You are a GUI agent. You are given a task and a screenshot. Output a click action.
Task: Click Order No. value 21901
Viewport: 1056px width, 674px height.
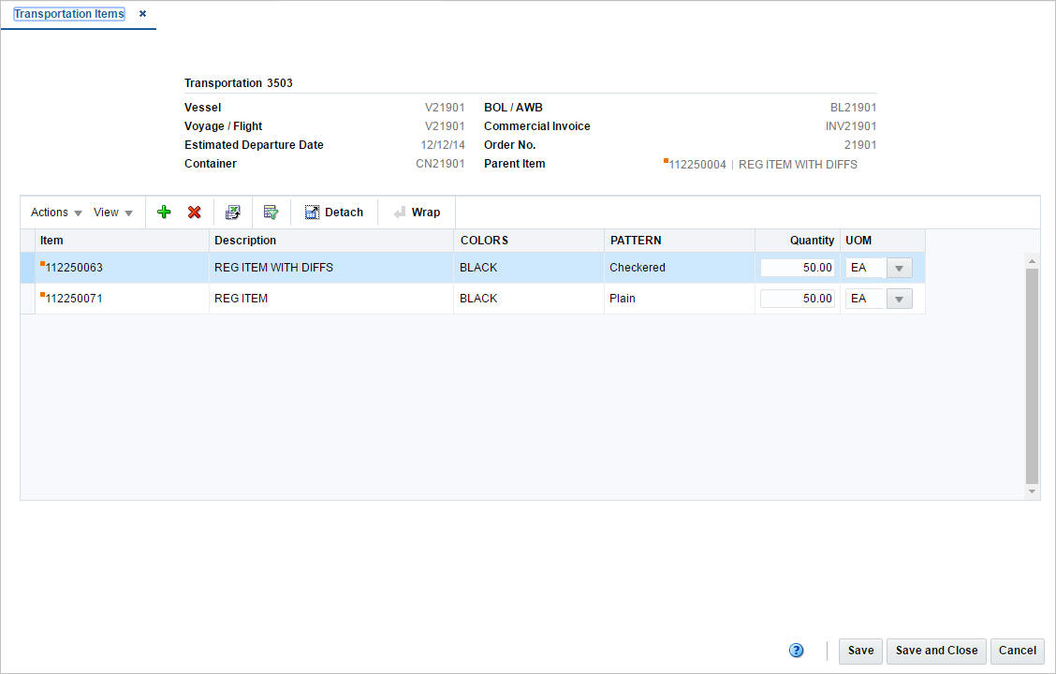[860, 145]
